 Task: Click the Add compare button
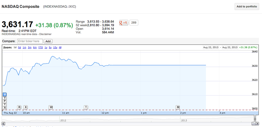click(x=48, y=41)
